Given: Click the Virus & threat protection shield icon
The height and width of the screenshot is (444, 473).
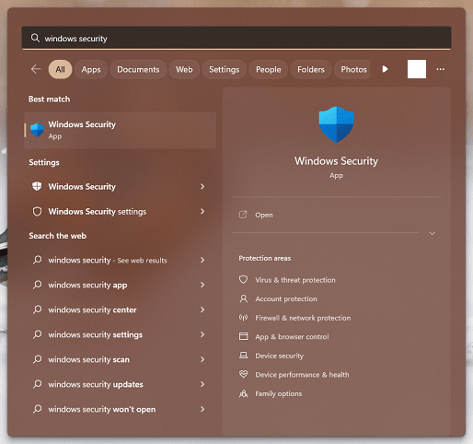Looking at the screenshot, I should pyautogui.click(x=243, y=280).
